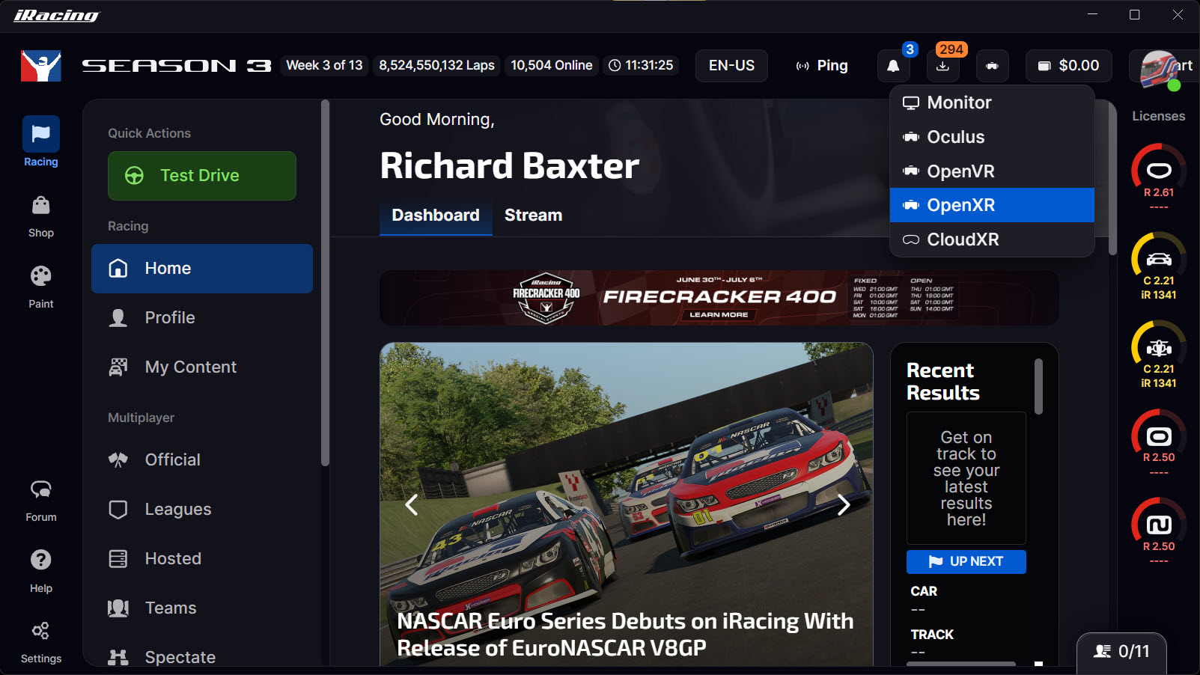
Task: Click the sidebar menu scrollbar
Action: pyautogui.click(x=325, y=283)
